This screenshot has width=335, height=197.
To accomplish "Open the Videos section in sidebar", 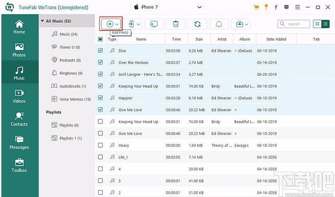I will click(x=19, y=96).
